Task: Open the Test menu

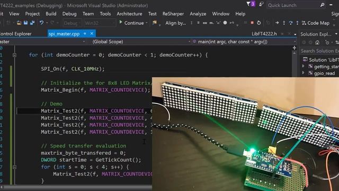Action: (x=152, y=14)
